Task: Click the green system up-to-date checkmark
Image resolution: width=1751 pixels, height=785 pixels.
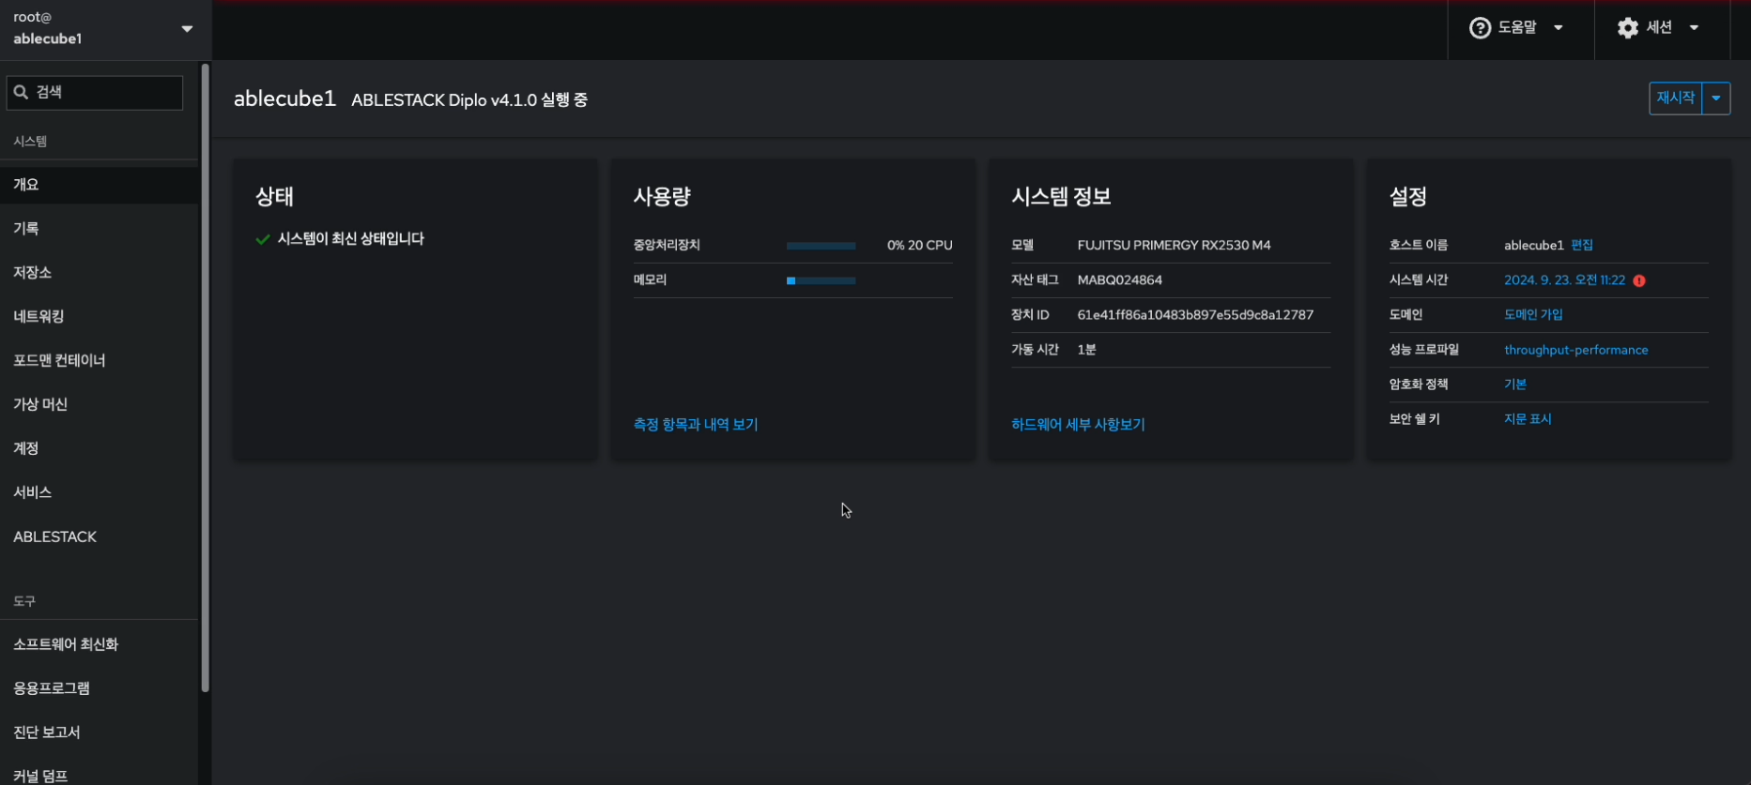Action: [263, 239]
